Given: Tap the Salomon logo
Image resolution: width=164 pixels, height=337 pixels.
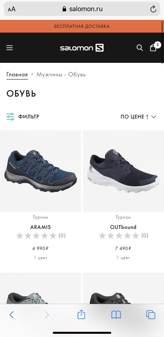Looking at the screenshot, I should click(x=82, y=48).
